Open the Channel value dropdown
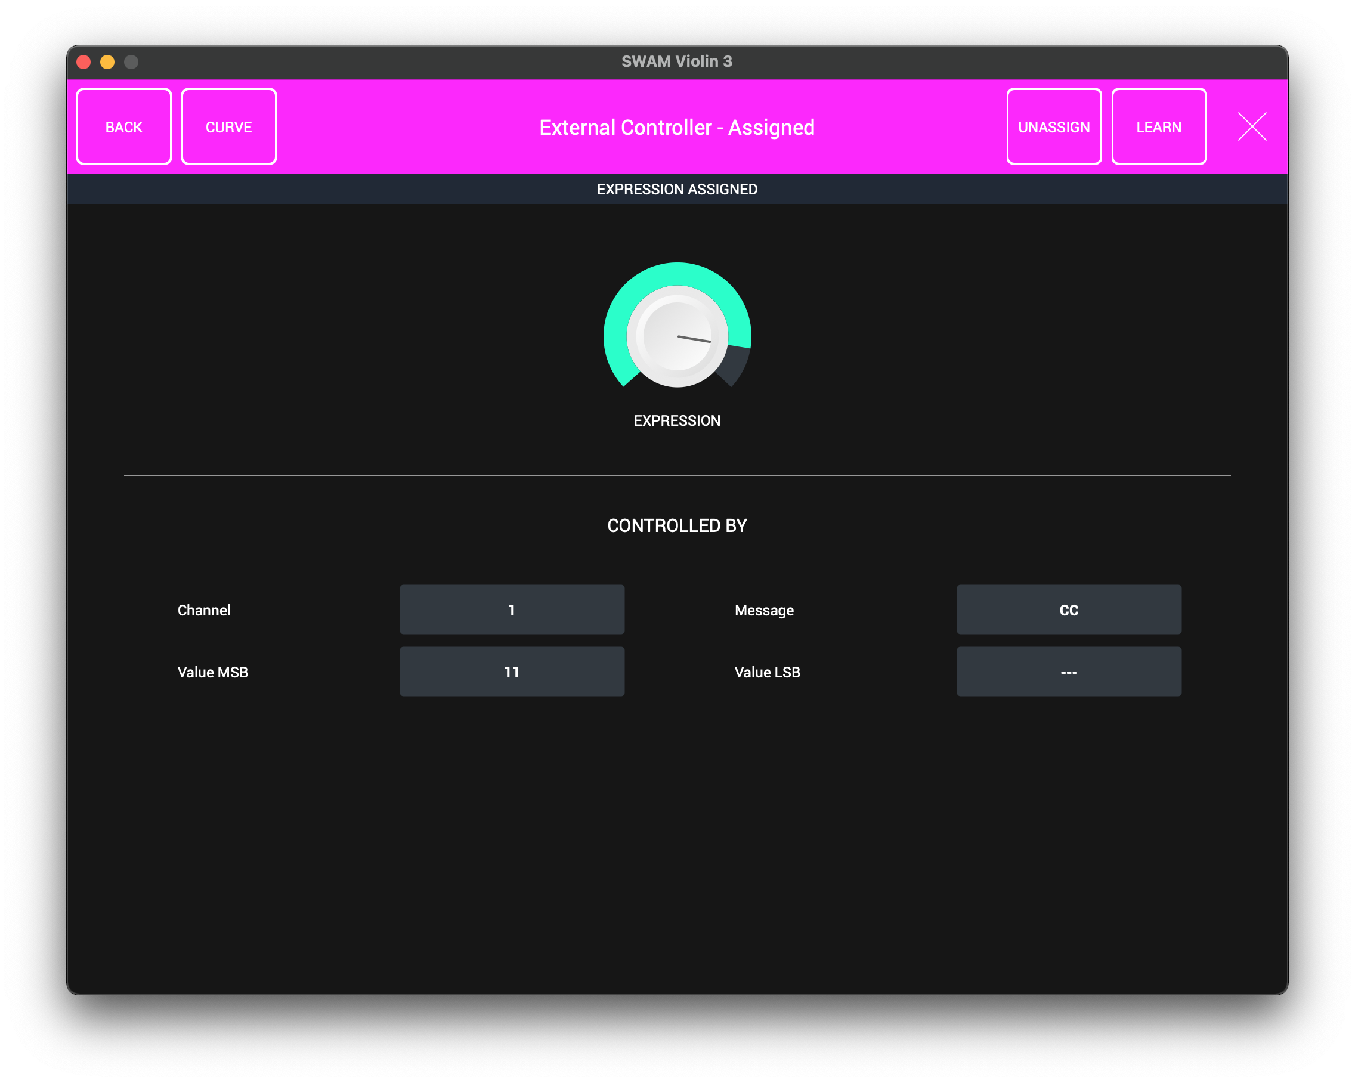The height and width of the screenshot is (1083, 1355). click(x=512, y=609)
